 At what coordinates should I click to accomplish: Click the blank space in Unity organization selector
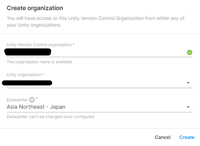[119, 83]
